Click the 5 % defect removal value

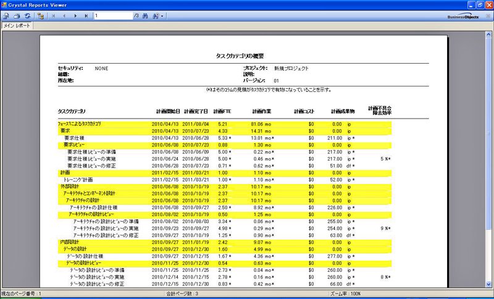click(x=385, y=159)
